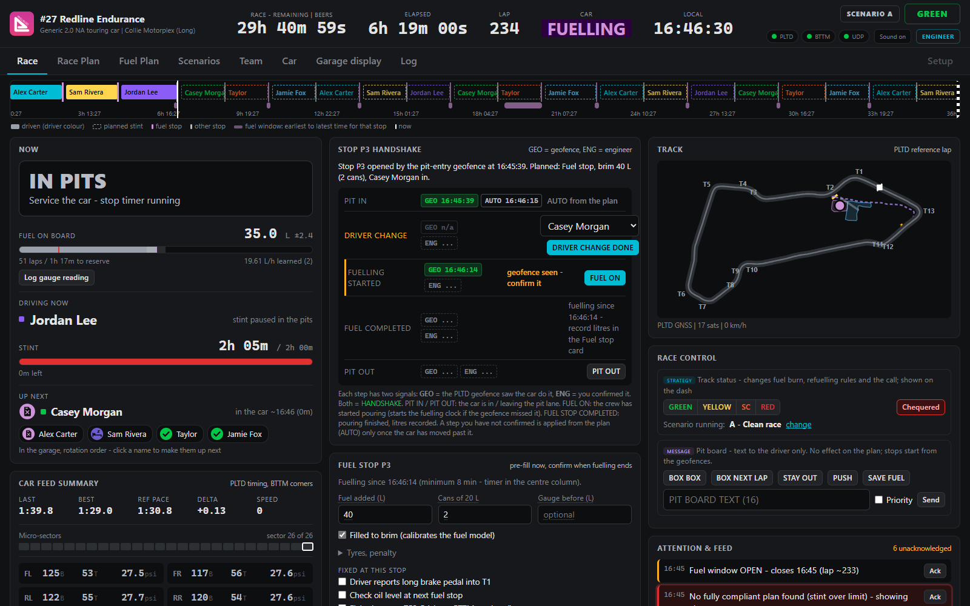This screenshot has height=606, width=970.
Task: Click the green GREEN status button in header
Action: [932, 14]
